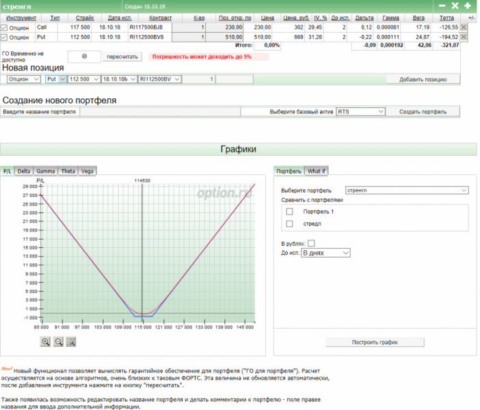Open the Put type dropdown
This screenshot has height=410, width=480.
click(x=56, y=79)
